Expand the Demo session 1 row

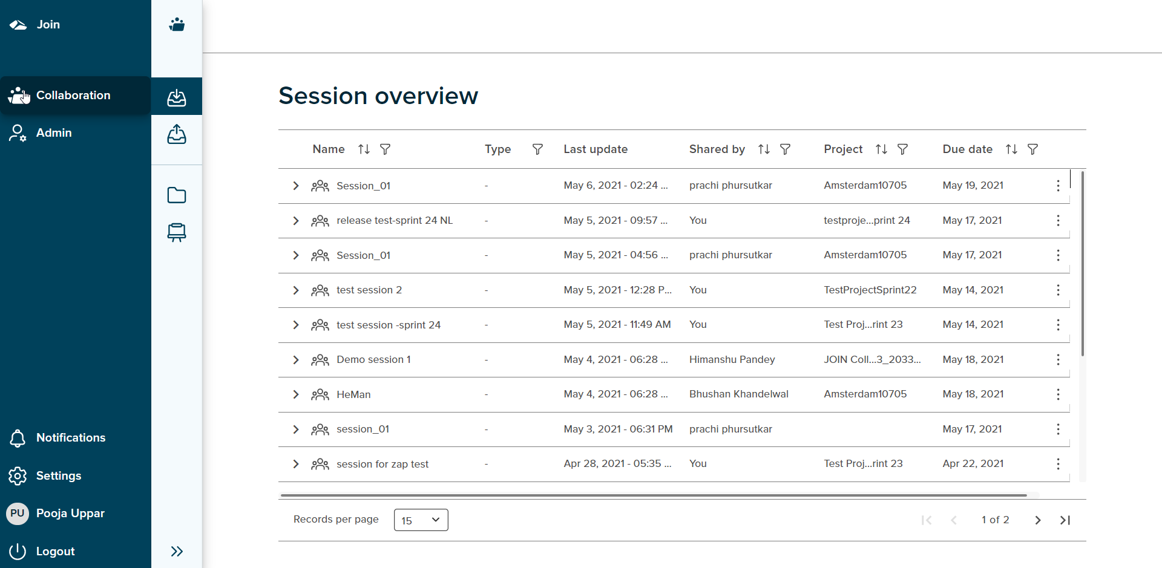pyautogui.click(x=295, y=359)
